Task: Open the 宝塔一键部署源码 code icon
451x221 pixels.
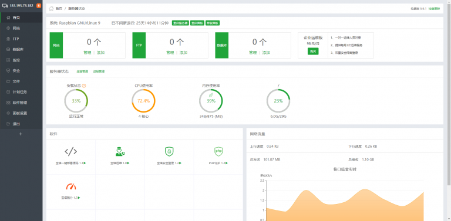Action: [70, 151]
